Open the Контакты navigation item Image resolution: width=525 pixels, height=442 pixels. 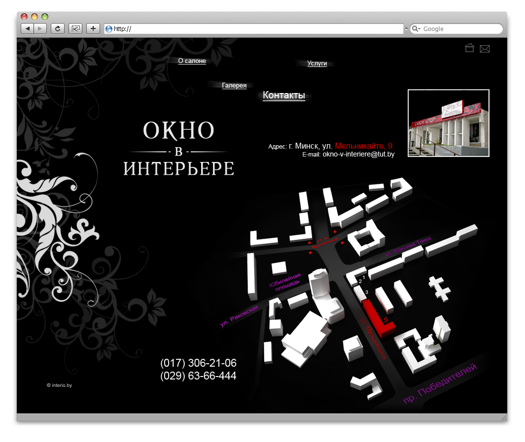[284, 95]
